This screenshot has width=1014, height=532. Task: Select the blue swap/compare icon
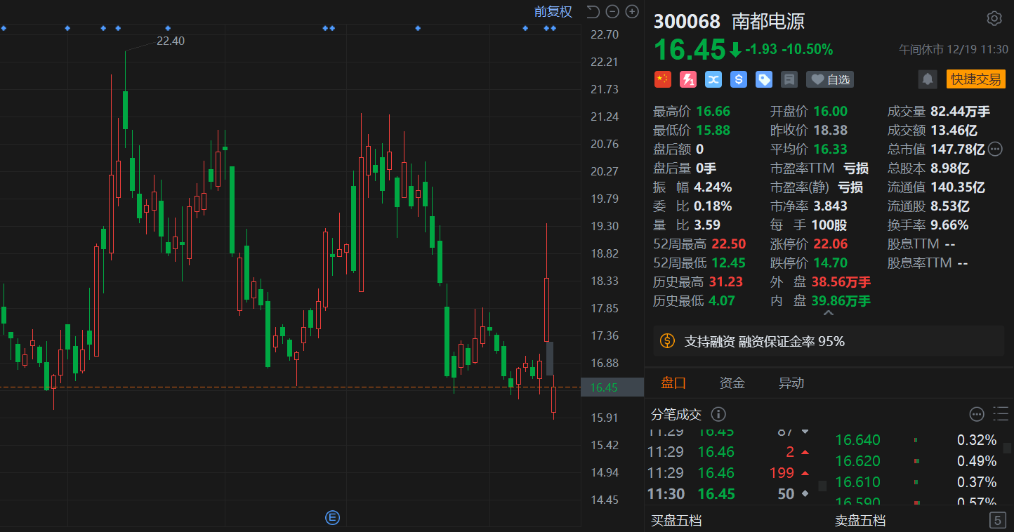click(713, 79)
